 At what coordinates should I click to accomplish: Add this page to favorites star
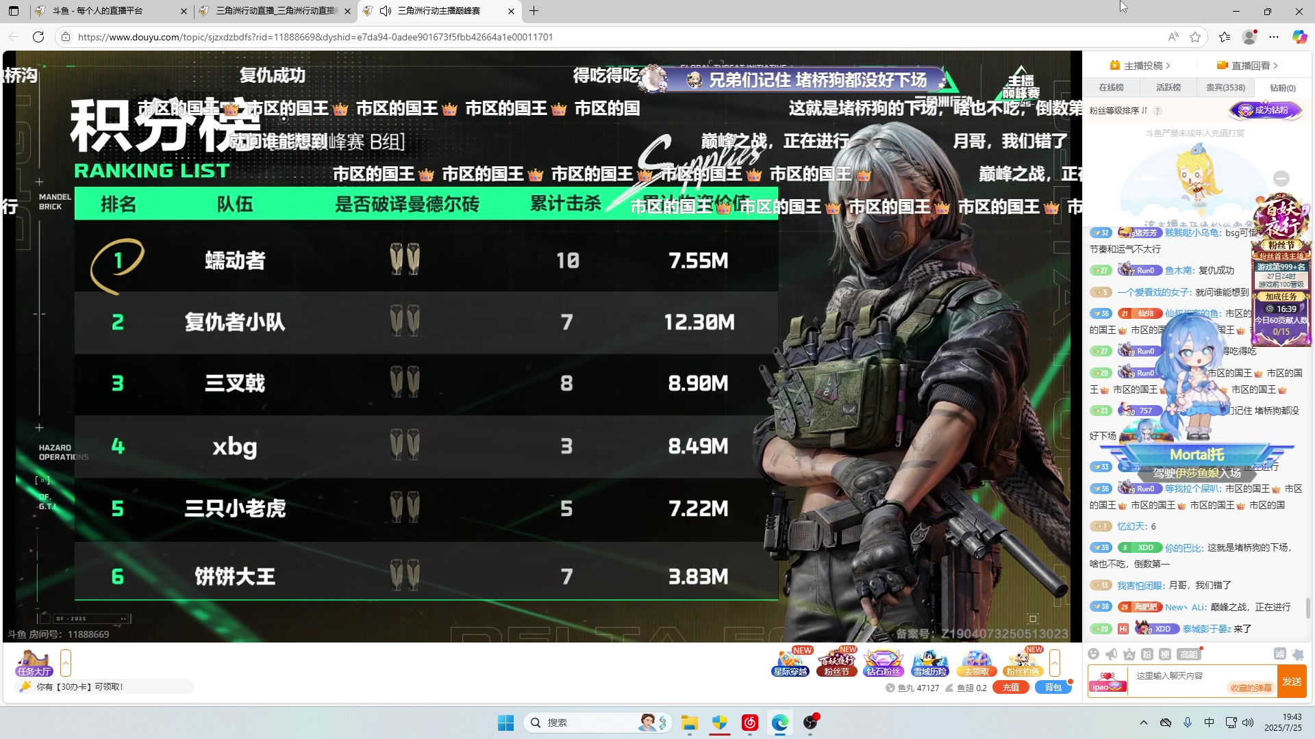point(1195,37)
